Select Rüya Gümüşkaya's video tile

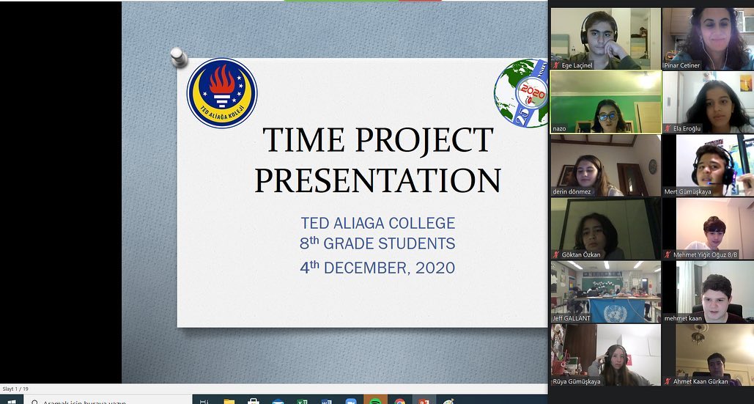(606, 355)
